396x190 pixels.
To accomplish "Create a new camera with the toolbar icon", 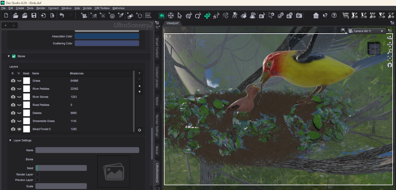I will click(84, 15).
